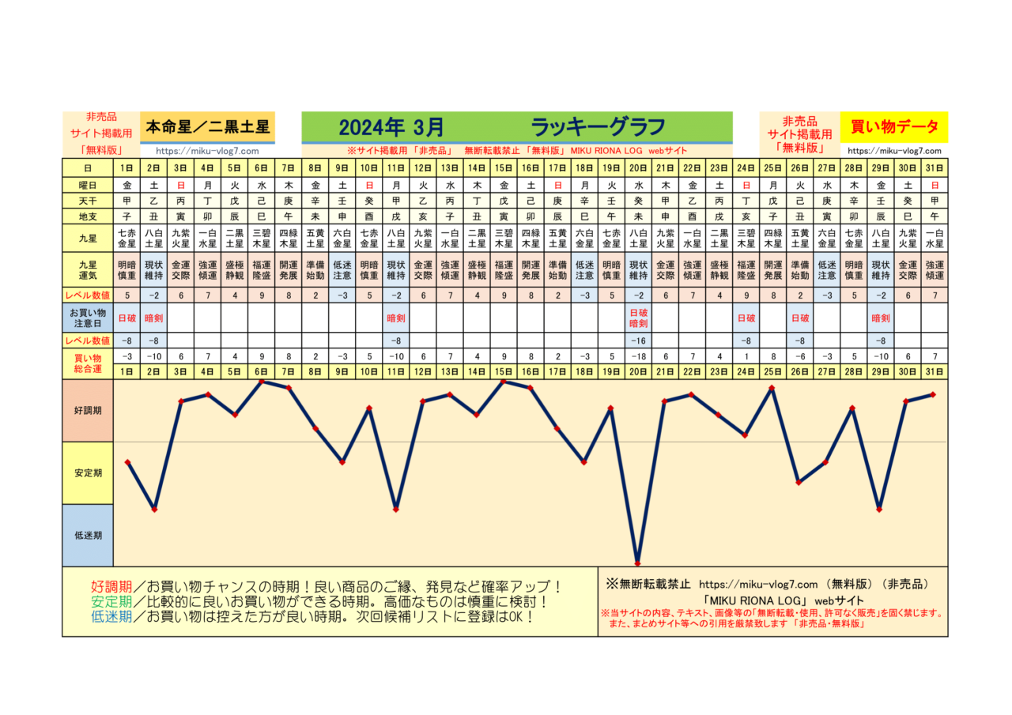Click the last data point on day 31
Image resolution: width=1012 pixels, height=715 pixels.
[x=934, y=394]
